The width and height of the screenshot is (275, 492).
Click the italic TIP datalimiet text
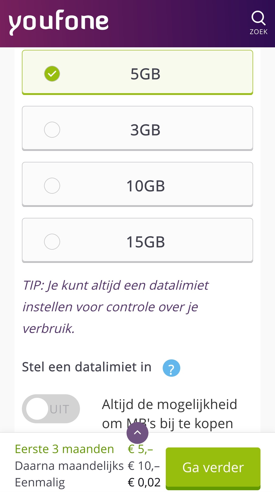(116, 307)
